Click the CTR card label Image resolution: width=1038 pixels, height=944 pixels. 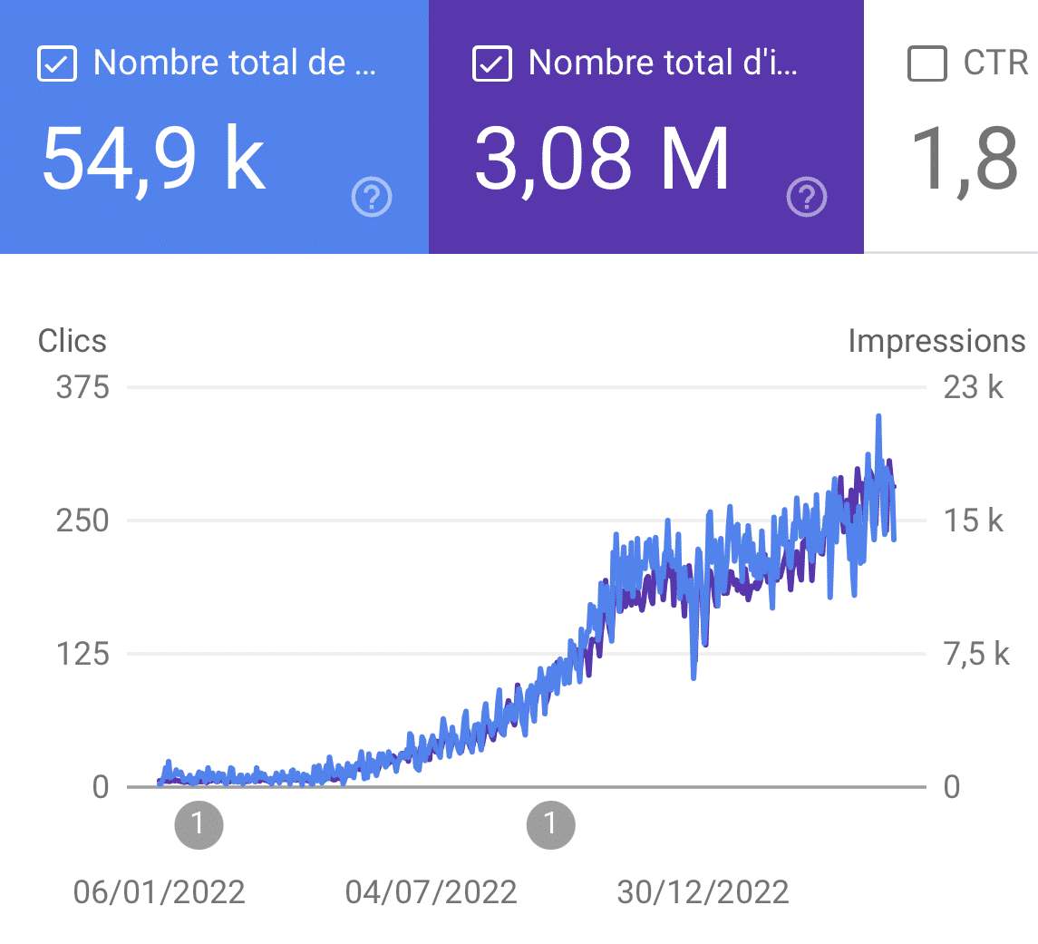995,63
